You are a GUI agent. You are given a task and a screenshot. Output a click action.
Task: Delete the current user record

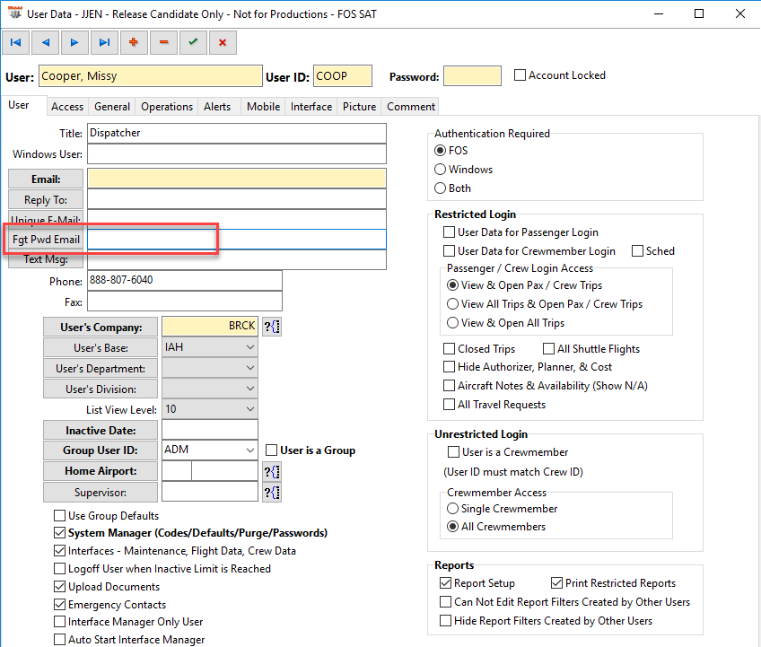[x=163, y=43]
